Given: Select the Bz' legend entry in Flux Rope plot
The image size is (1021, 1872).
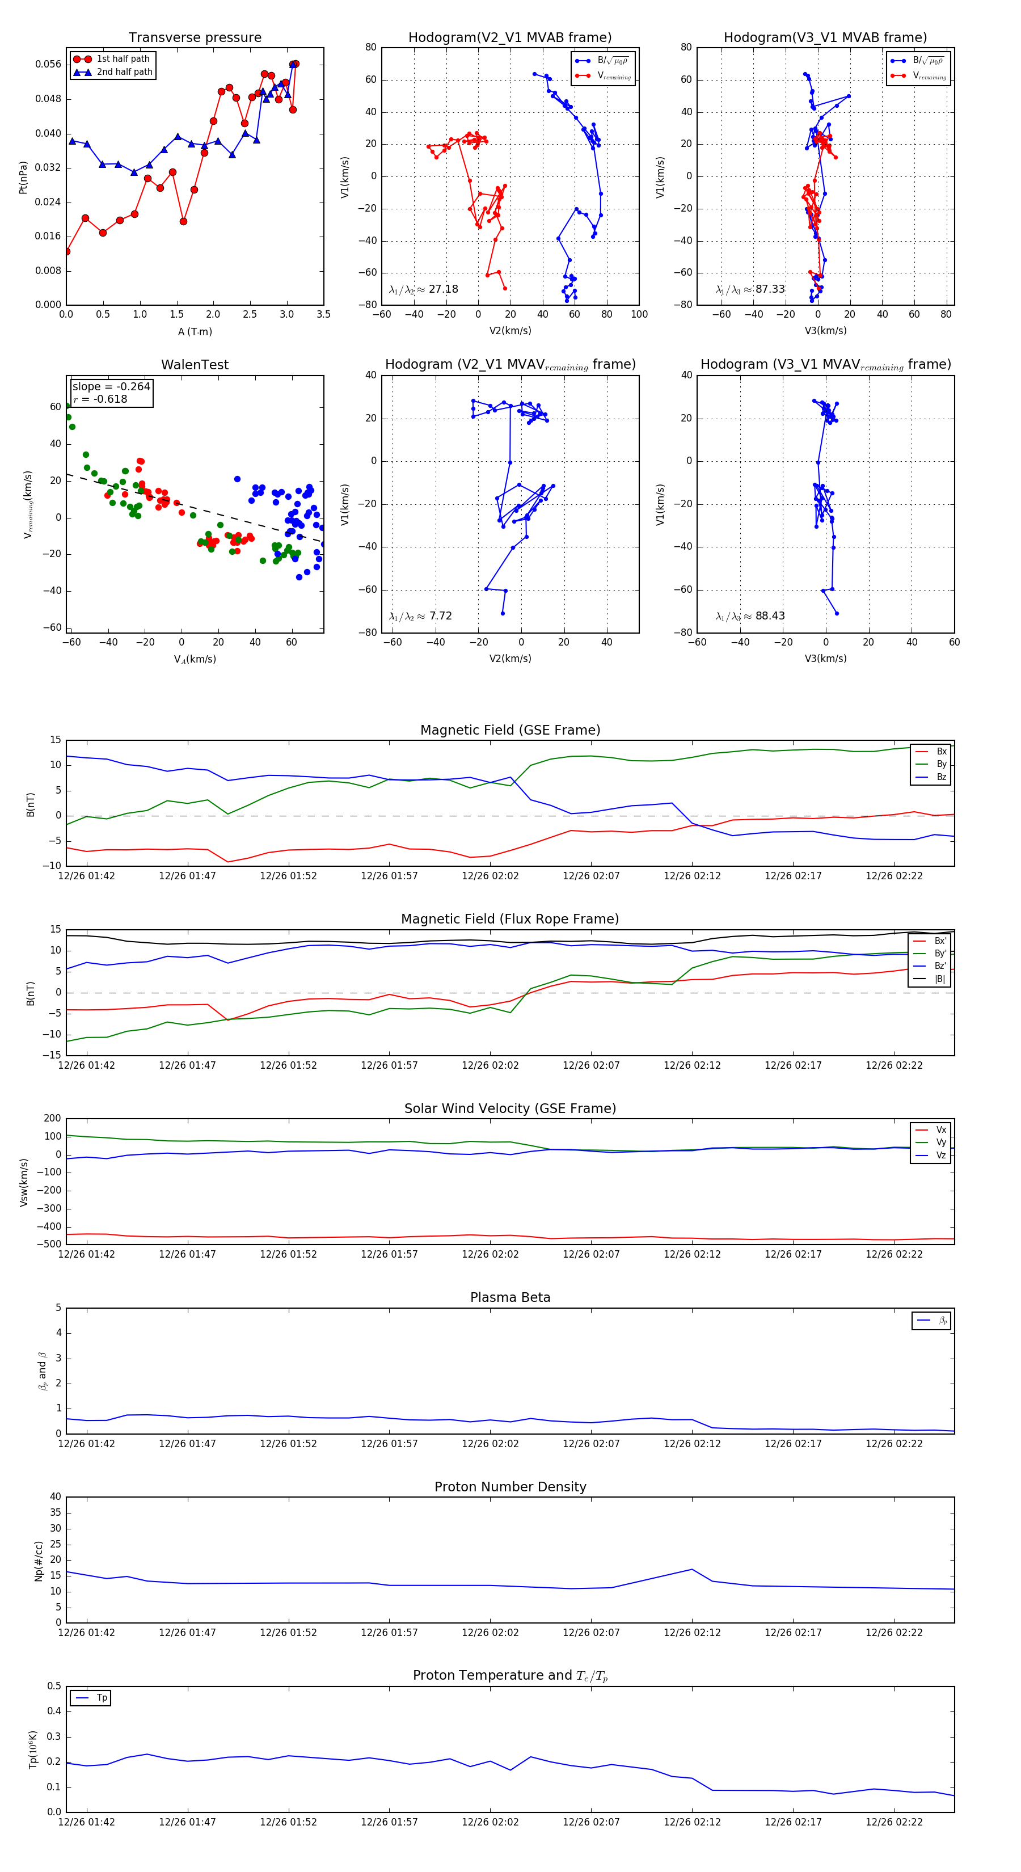Looking at the screenshot, I should pyautogui.click(x=931, y=966).
